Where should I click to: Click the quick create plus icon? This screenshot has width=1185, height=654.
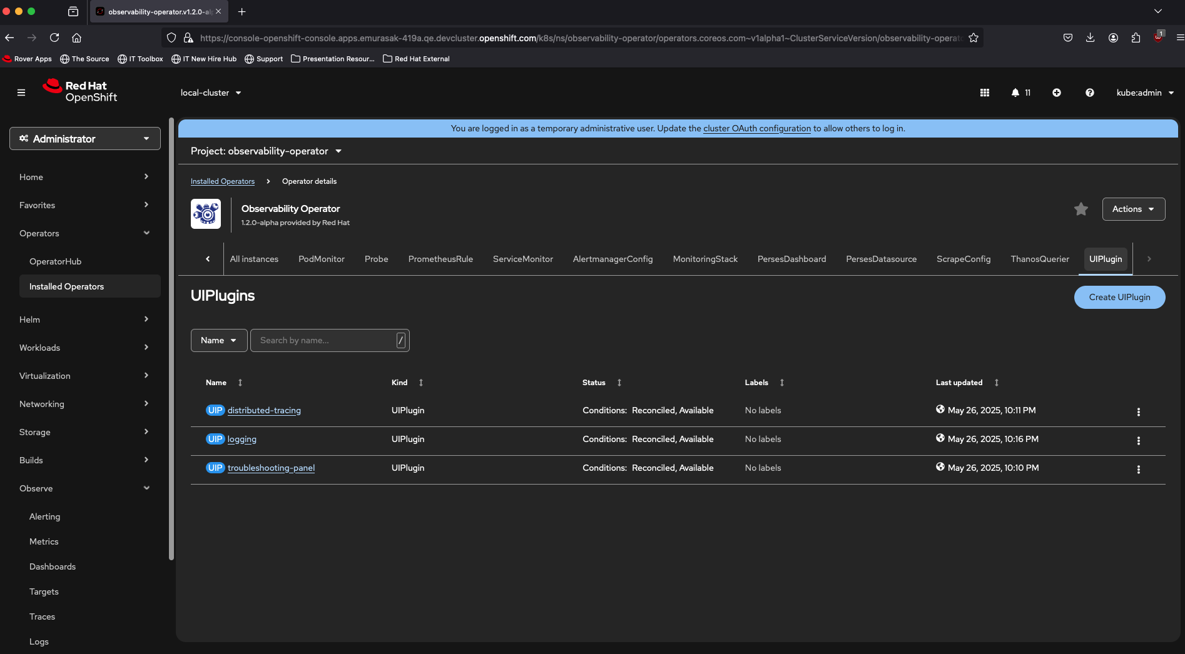[1056, 93]
